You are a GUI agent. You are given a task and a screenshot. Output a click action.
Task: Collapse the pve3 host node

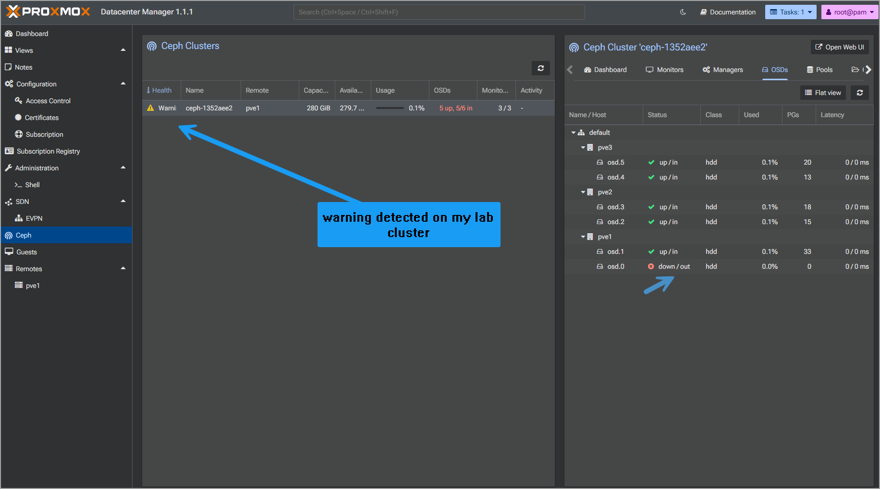pyautogui.click(x=583, y=147)
